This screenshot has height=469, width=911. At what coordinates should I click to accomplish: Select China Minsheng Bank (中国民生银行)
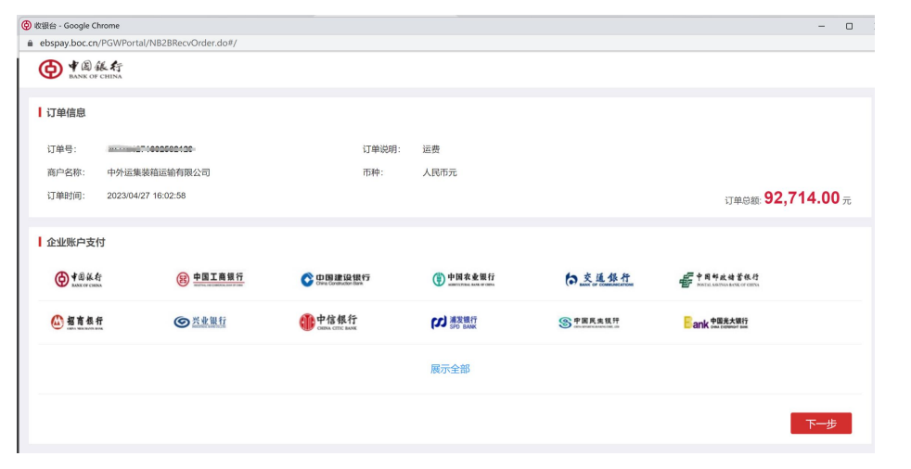(588, 323)
